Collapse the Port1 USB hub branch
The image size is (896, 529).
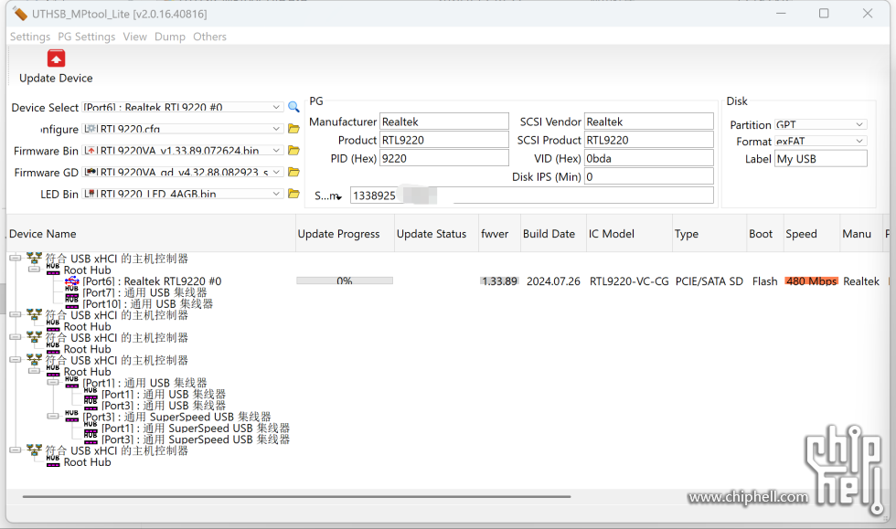[53, 382]
